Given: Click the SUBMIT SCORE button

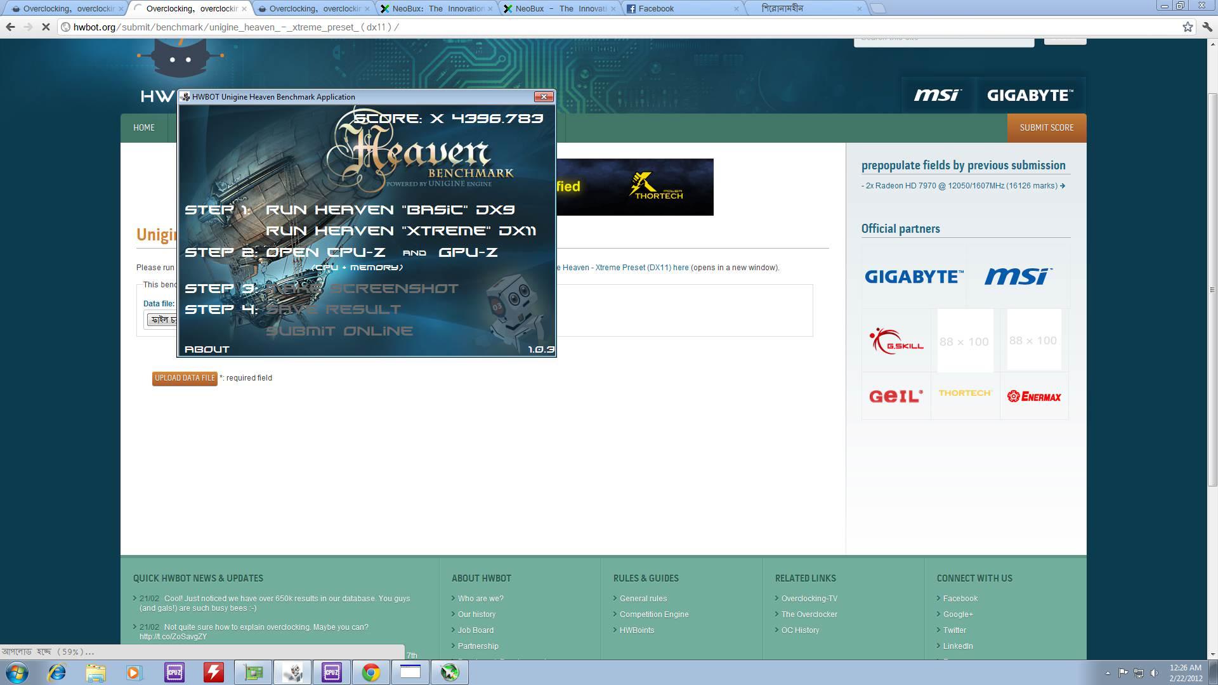Looking at the screenshot, I should pyautogui.click(x=1047, y=127).
